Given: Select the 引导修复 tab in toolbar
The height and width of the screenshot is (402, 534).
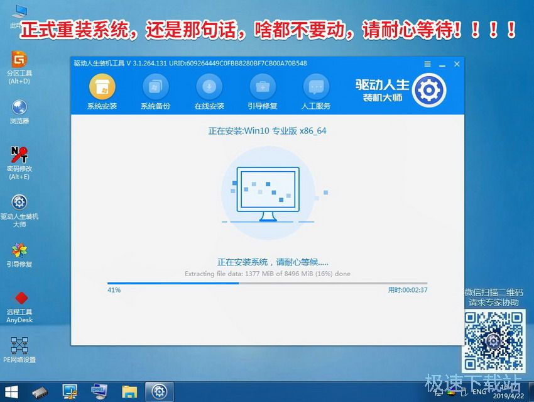Looking at the screenshot, I should [x=263, y=92].
